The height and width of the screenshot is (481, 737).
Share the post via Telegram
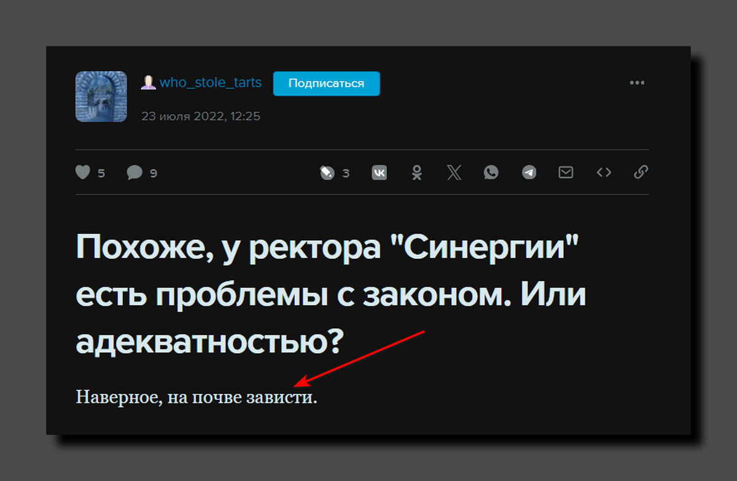point(529,172)
